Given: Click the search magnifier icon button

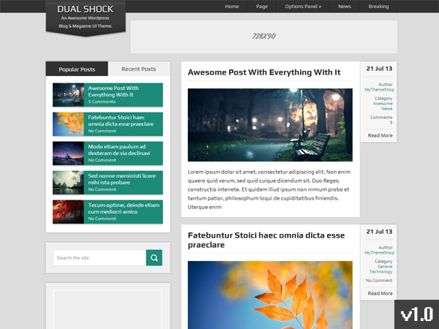Looking at the screenshot, I should coord(154,257).
